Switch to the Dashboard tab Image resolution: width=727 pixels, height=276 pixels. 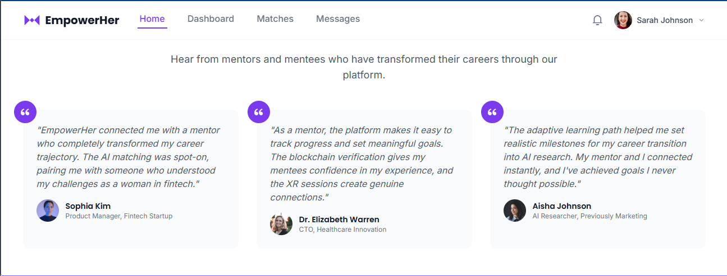(211, 19)
